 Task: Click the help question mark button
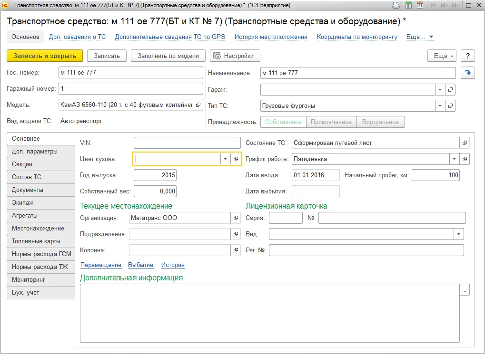click(468, 56)
